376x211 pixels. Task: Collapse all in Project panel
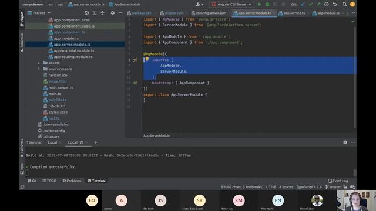(102, 13)
